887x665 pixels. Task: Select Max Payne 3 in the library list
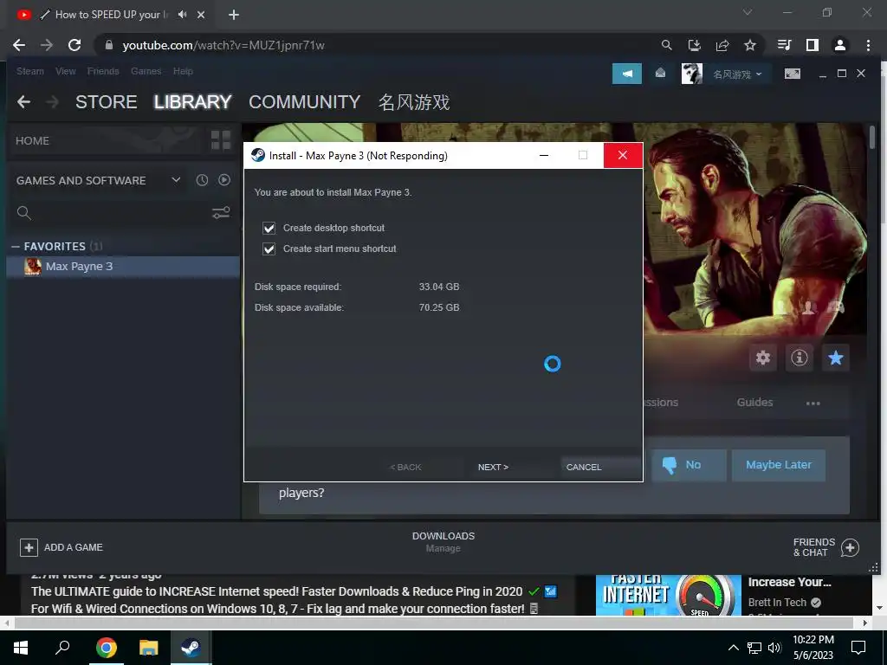click(123, 267)
